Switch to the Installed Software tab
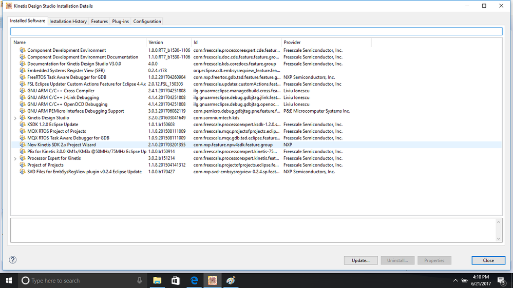This screenshot has height=288, width=513. (28, 20)
